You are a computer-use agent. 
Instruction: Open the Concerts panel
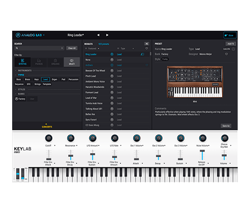click(x=47, y=126)
